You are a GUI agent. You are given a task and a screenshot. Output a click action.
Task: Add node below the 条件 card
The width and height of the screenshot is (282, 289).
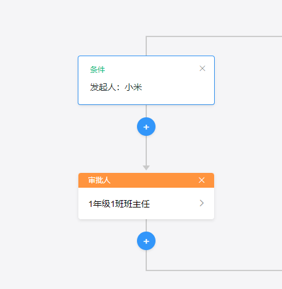(146, 127)
